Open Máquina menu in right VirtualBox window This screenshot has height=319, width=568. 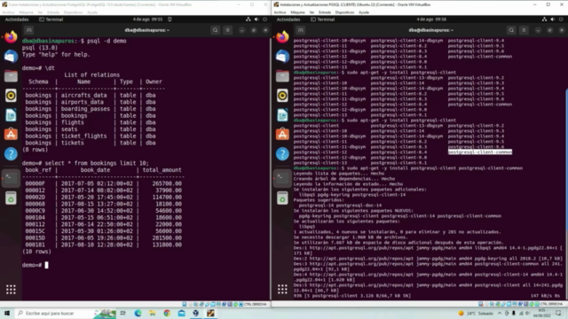pos(297,12)
